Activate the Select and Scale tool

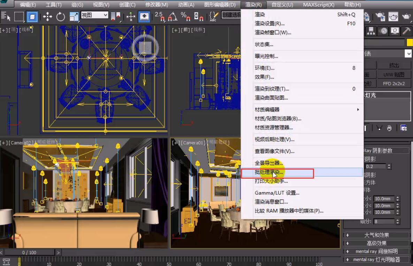click(75, 16)
